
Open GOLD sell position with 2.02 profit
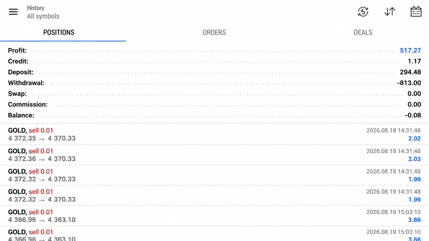pos(215,134)
